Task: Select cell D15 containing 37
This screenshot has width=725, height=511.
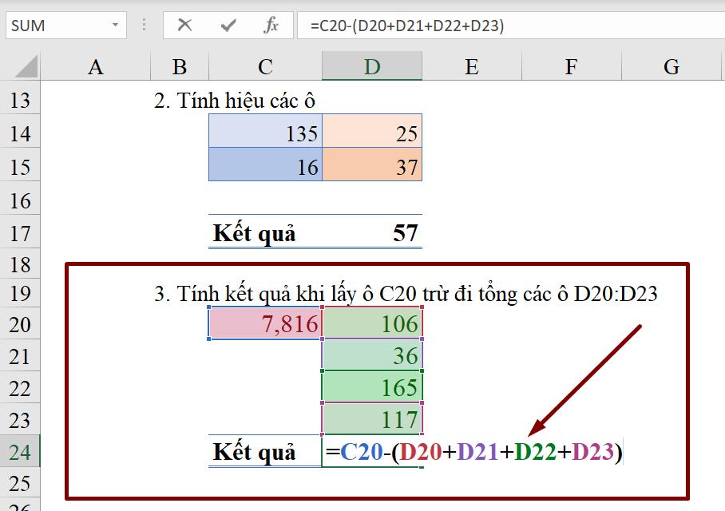Action: [371, 166]
